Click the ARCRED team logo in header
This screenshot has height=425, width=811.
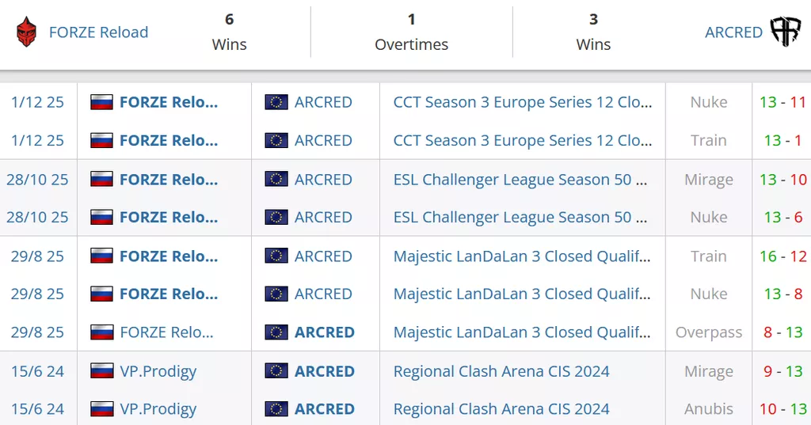click(786, 32)
